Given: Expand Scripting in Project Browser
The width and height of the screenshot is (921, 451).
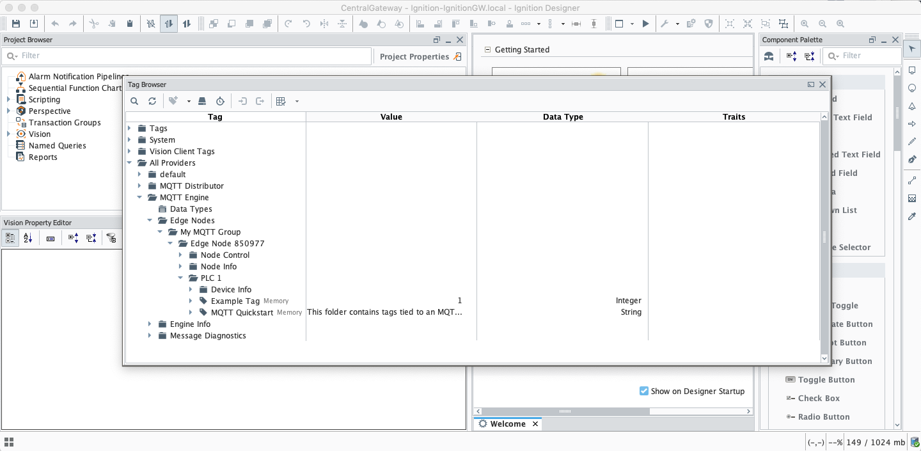Looking at the screenshot, I should (x=8, y=99).
